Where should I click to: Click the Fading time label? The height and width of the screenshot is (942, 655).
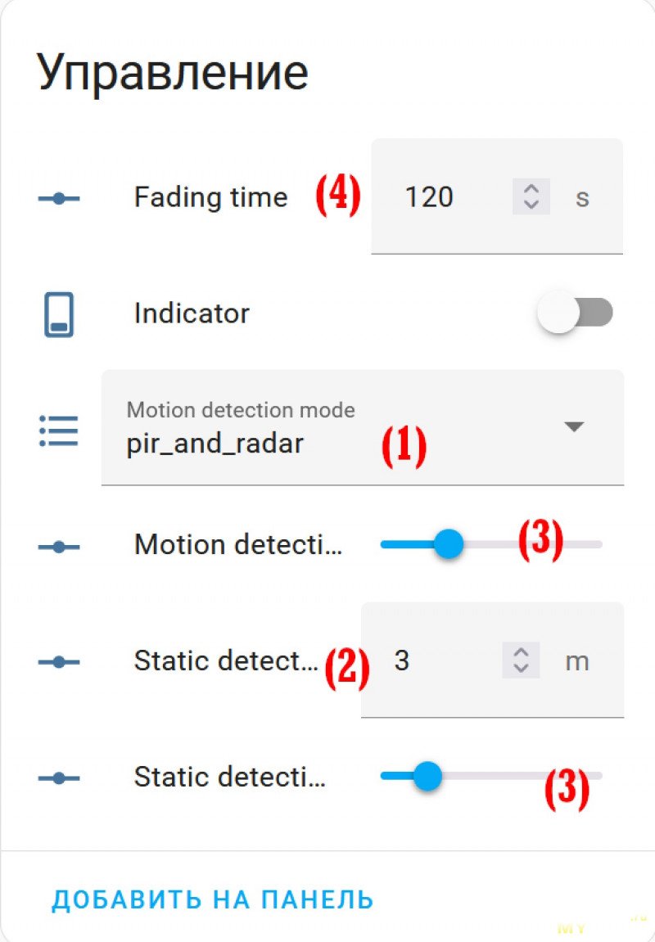coord(211,197)
